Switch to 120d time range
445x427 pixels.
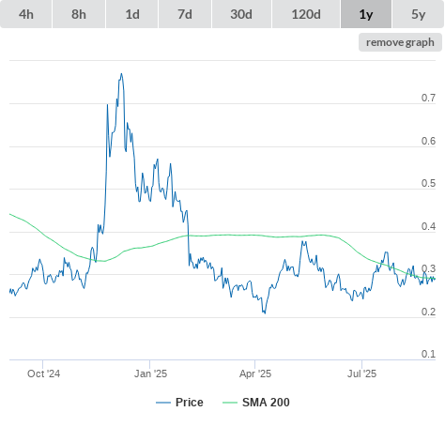point(306,14)
